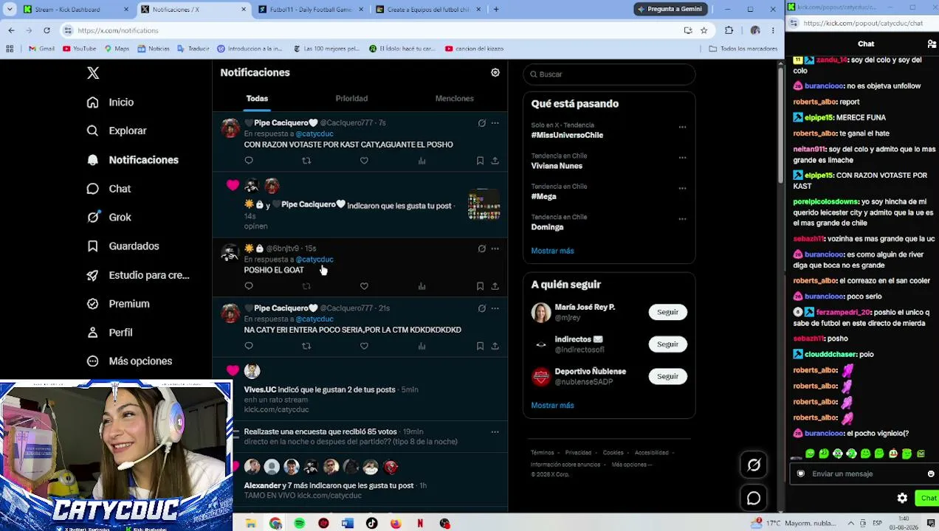939x531 pixels.
Task: Open the X logo home icon
Action: click(x=93, y=73)
